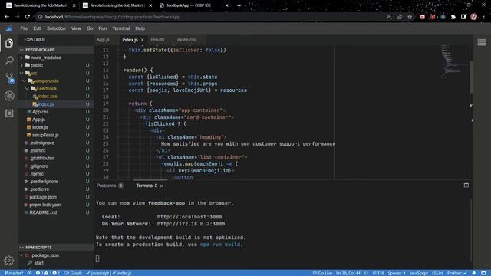Click the IDE logo in menu bar
The height and width of the screenshot is (276, 491).
tap(8, 28)
